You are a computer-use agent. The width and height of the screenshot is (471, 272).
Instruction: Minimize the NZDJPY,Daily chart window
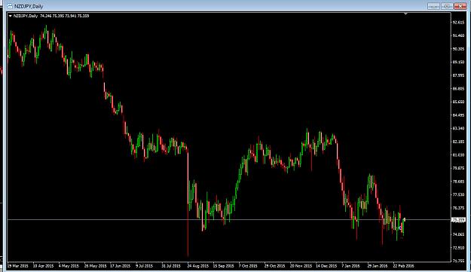click(x=433, y=6)
